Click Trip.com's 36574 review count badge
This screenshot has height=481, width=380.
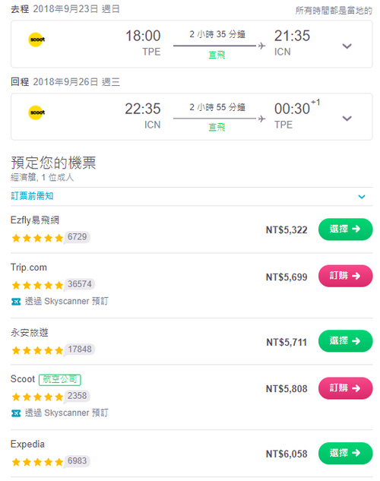coord(80,284)
